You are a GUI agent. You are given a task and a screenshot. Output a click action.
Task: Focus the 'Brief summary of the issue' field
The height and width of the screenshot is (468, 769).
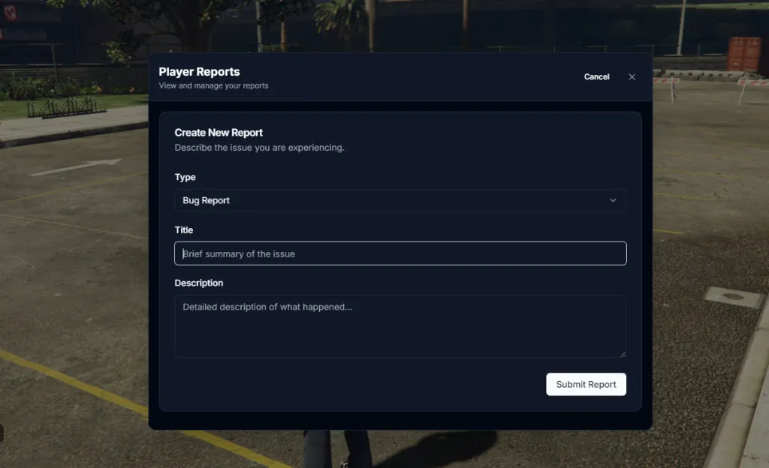(x=400, y=253)
